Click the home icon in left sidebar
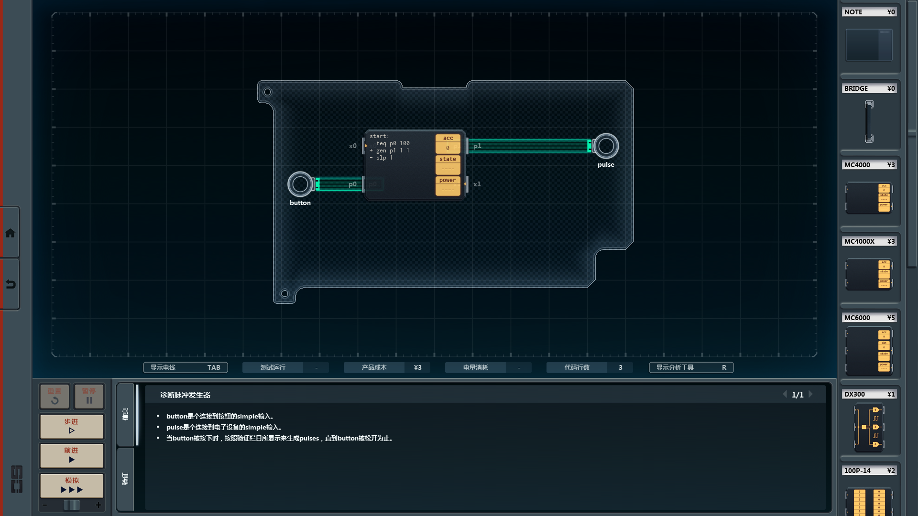 pyautogui.click(x=10, y=233)
